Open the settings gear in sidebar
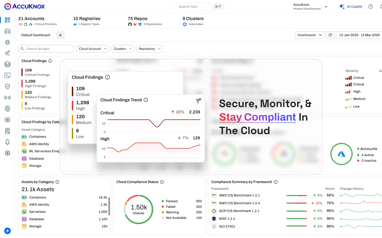Screen dimensions: 382x238 pos(7,153)
